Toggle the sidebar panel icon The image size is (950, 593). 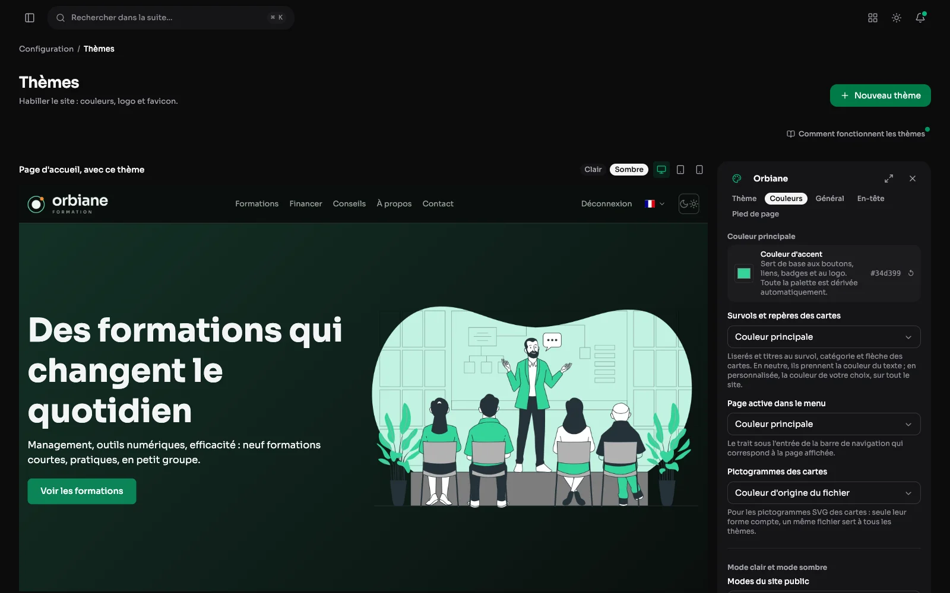pyautogui.click(x=30, y=18)
